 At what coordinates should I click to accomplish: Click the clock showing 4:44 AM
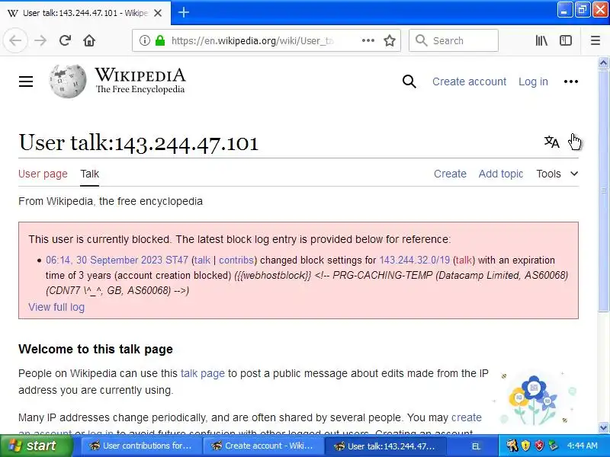tap(582, 446)
